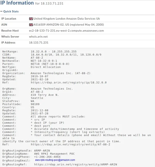Click the rdap.arin.net/registry/entity/AT-88-Z URL
155x167 pixels.
(x=70, y=145)
